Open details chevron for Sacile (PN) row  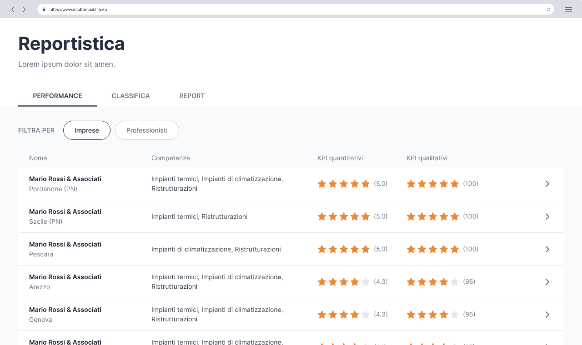[x=547, y=216]
